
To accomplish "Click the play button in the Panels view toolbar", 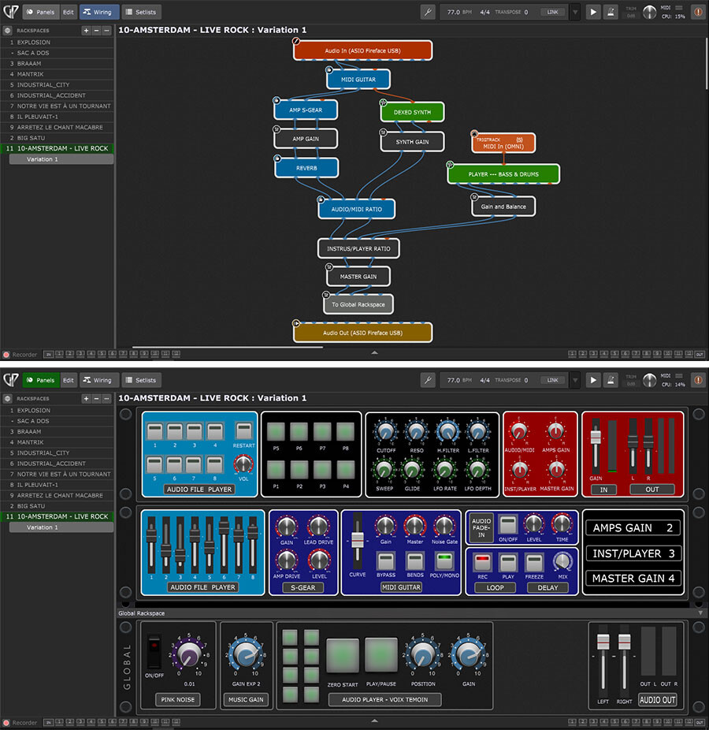I will [593, 380].
